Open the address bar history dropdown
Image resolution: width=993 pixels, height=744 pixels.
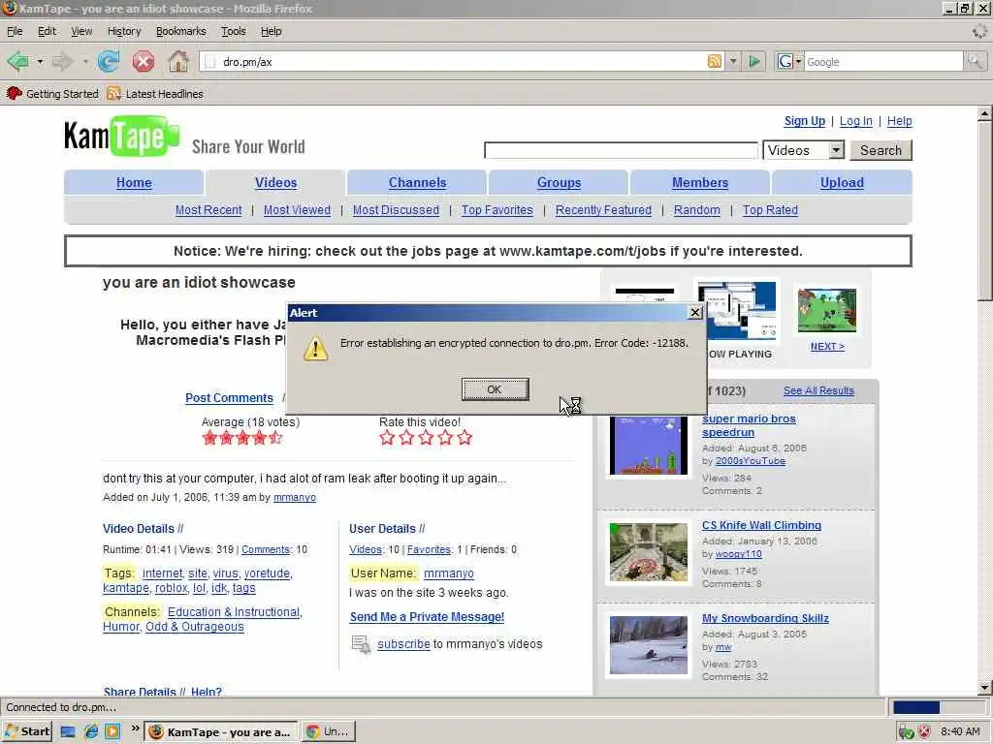(x=733, y=61)
